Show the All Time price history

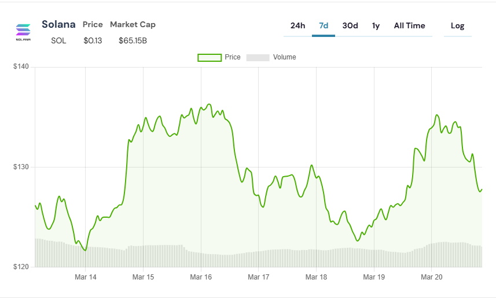[409, 25]
